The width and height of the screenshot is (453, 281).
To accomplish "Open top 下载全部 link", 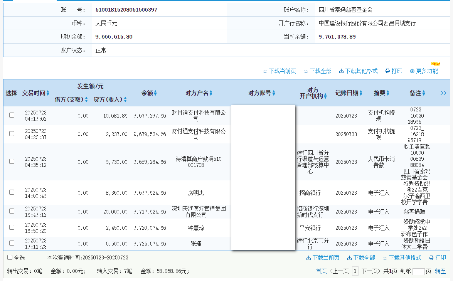I will (320, 71).
